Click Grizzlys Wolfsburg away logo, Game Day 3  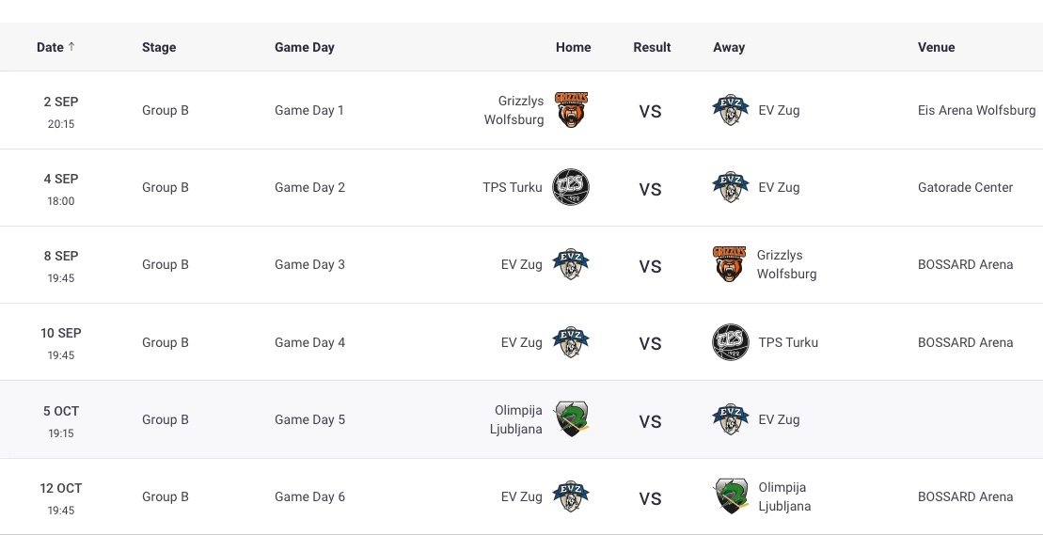coord(730,264)
